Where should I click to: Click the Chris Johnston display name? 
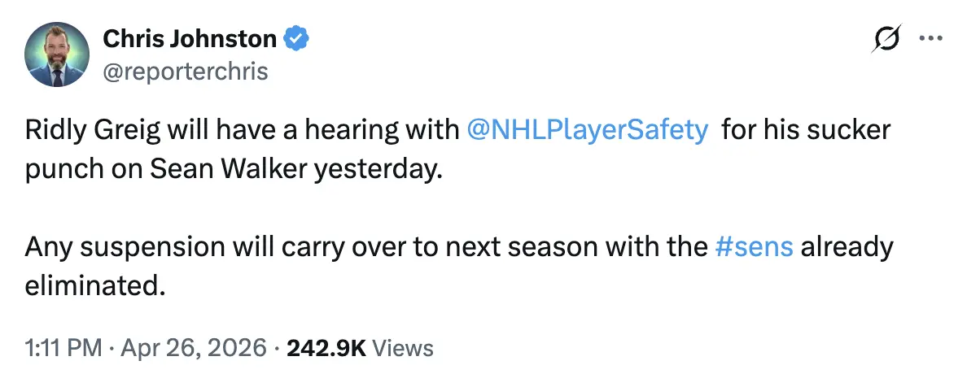coord(190,38)
